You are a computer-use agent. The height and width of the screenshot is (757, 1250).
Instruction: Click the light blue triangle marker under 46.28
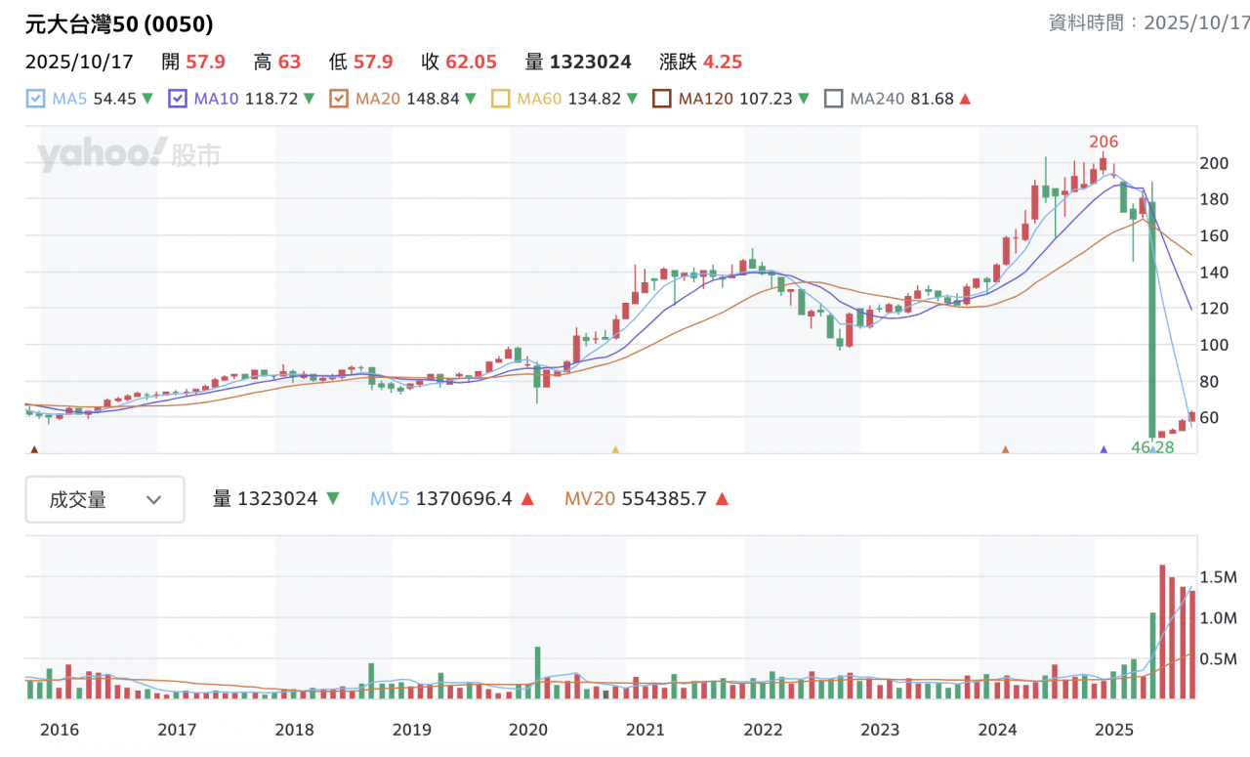click(x=1153, y=450)
